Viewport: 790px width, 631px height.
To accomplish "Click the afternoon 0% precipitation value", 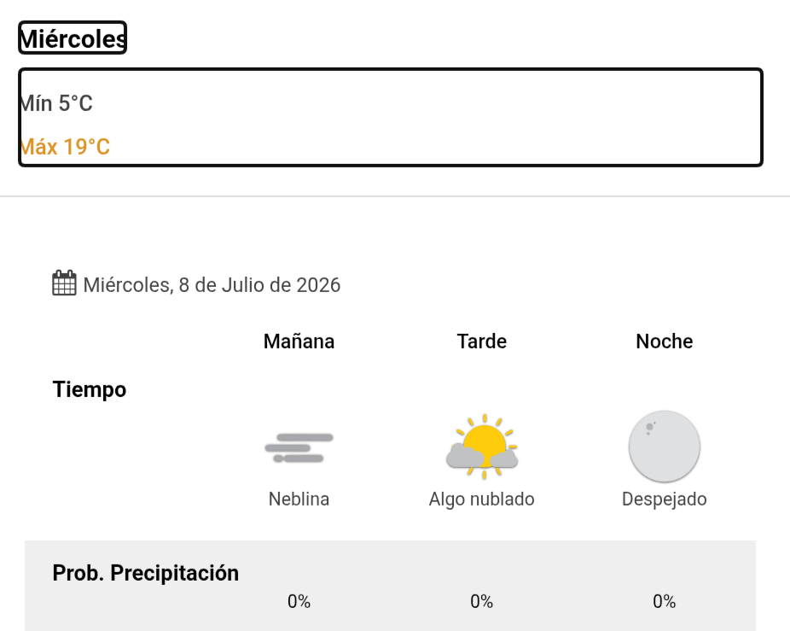I will click(x=482, y=601).
